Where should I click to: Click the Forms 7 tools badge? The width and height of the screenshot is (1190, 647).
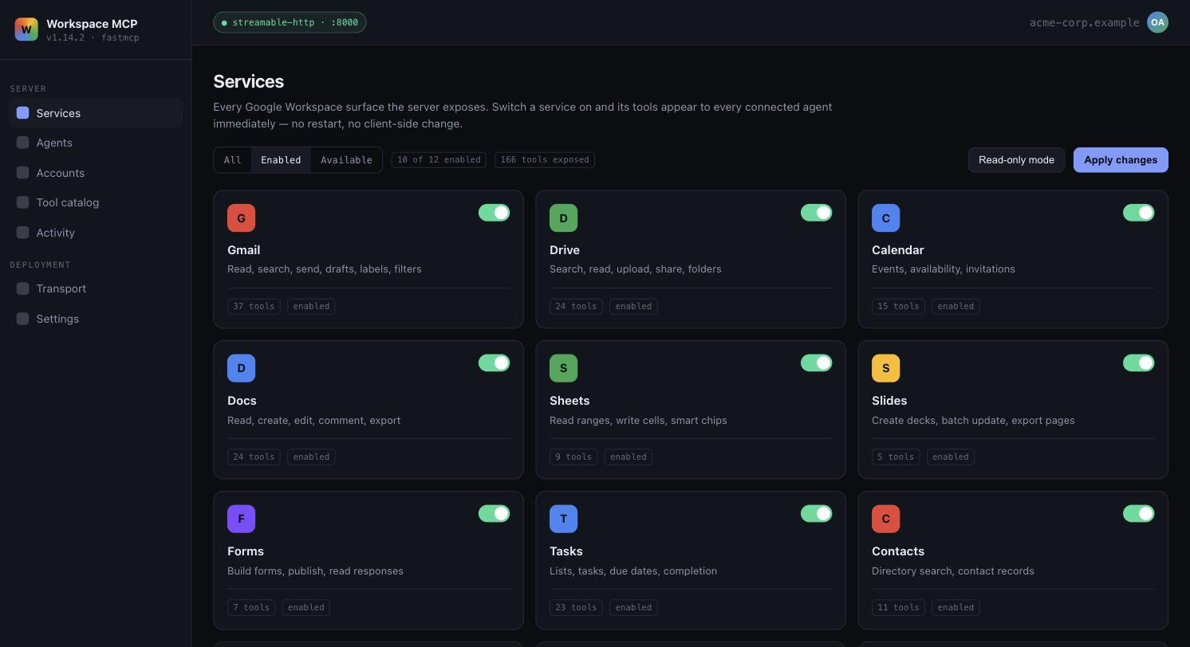click(251, 607)
